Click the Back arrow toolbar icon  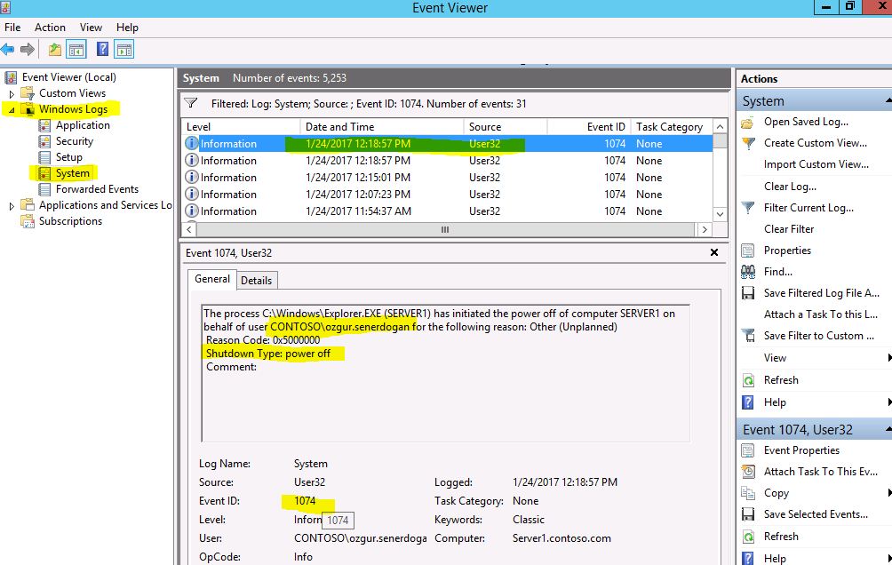click(7, 50)
